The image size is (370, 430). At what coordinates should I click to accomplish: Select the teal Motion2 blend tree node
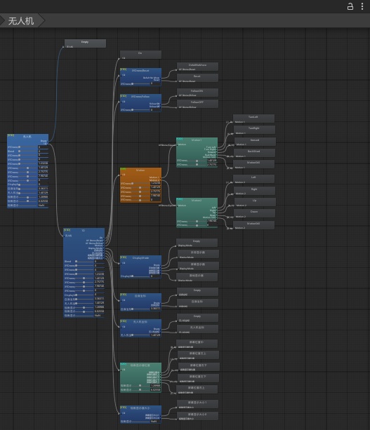coord(197,213)
